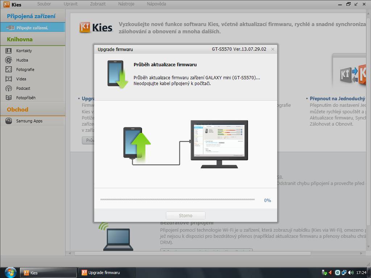The height and width of the screenshot is (278, 371).
Task: Close the Upgrade firmwaru dialog with its X
Action: 272,49
